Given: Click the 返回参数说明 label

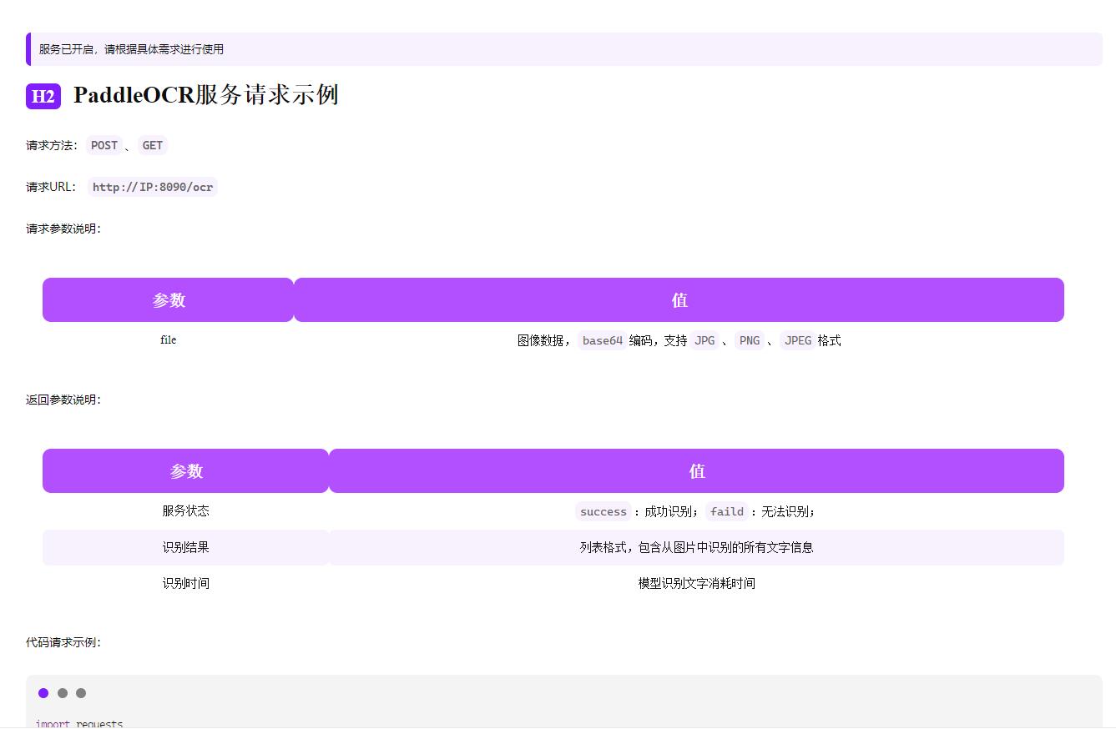Looking at the screenshot, I should pyautogui.click(x=63, y=400).
